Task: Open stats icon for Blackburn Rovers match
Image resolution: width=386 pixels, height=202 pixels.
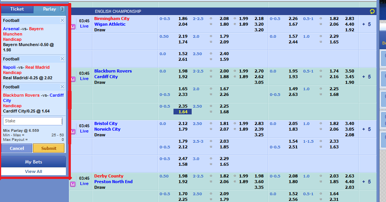Action: (x=73, y=79)
